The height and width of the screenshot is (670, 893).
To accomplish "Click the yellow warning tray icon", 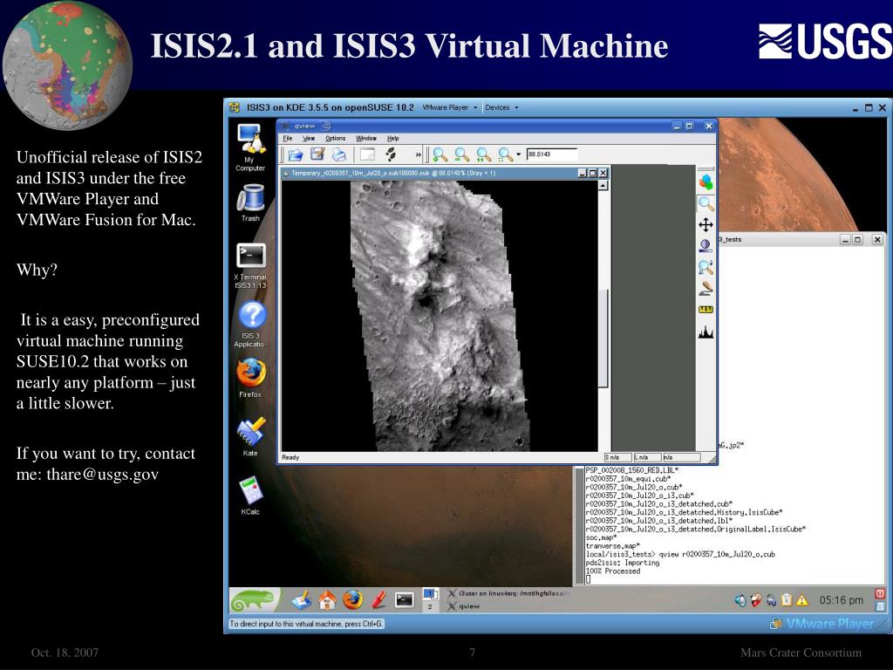I will click(802, 600).
